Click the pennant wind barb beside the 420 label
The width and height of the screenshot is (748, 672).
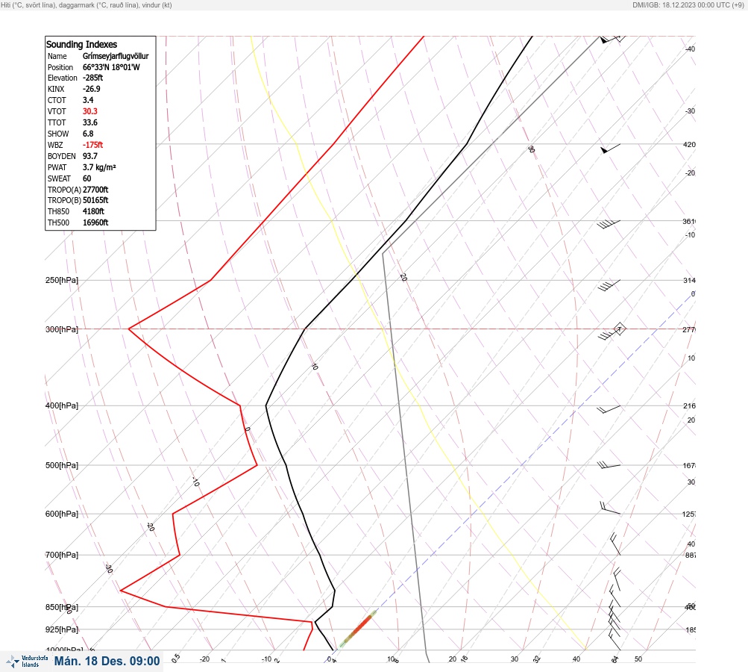(610, 149)
